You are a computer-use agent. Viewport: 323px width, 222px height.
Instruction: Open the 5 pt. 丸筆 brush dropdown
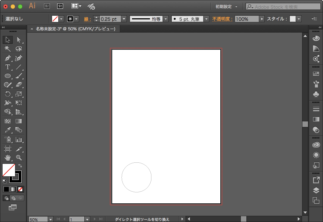tap(206, 19)
